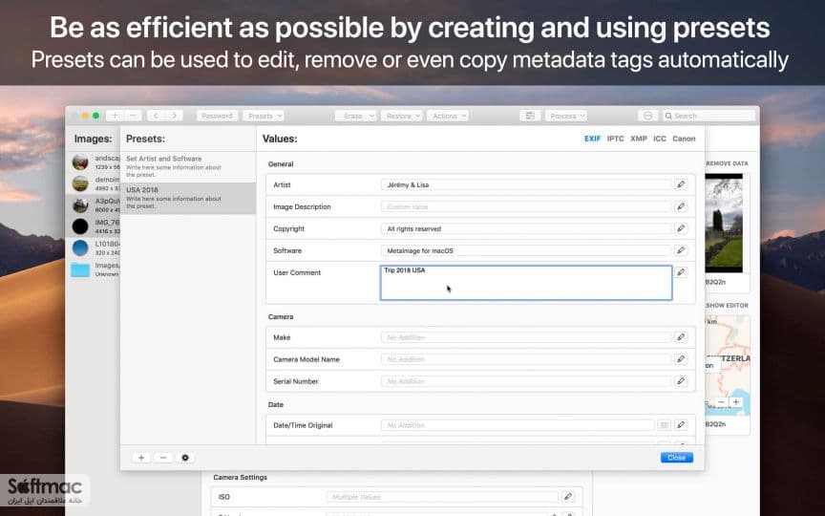Click the blue Close button

pyautogui.click(x=677, y=458)
